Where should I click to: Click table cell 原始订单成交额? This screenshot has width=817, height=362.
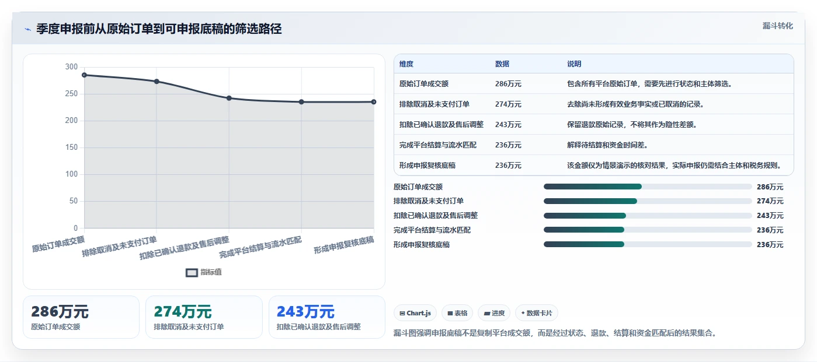coord(424,84)
